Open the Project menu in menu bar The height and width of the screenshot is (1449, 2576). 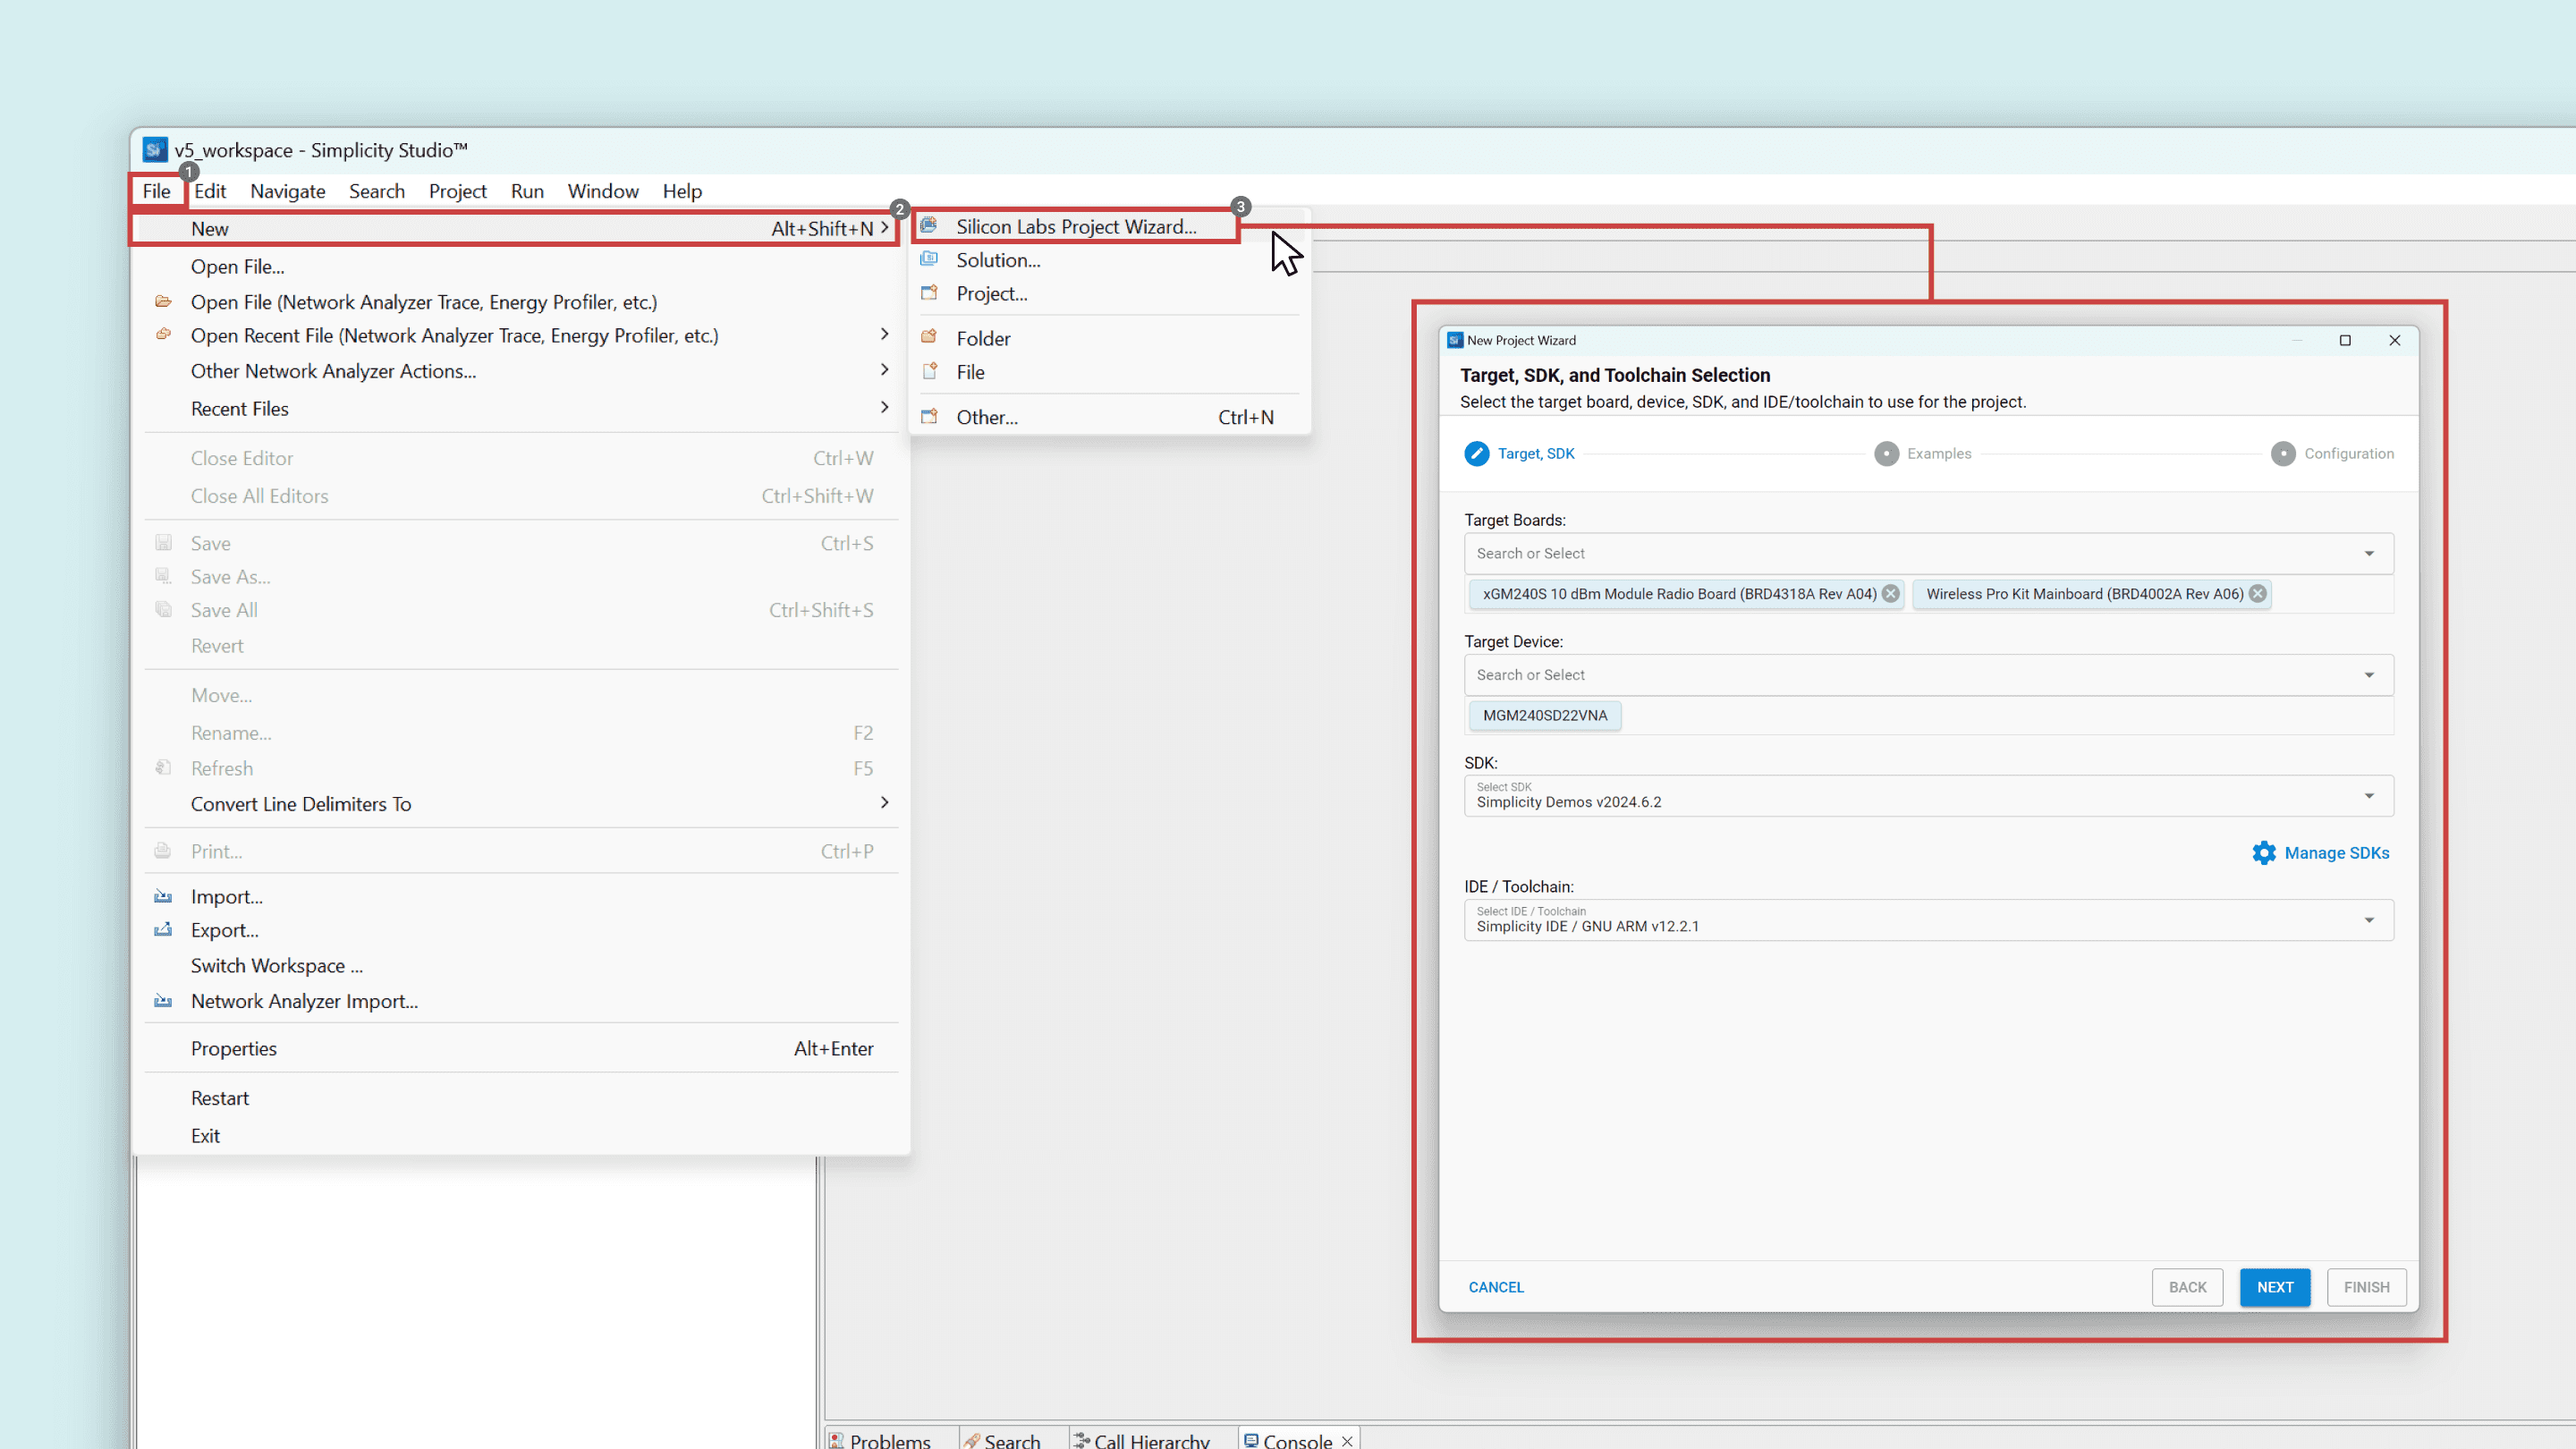pos(457,191)
